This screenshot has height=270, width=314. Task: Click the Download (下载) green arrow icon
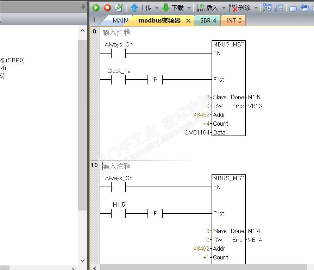click(166, 8)
